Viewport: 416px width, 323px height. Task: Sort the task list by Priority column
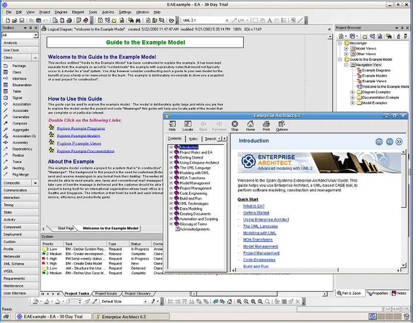pyautogui.click(x=52, y=244)
